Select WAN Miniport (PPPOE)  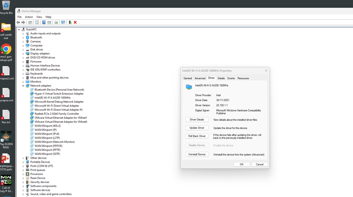tap(49, 146)
